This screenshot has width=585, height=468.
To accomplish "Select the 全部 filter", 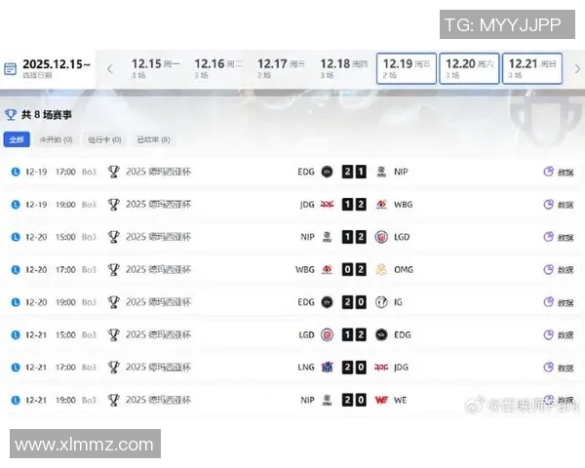I will click(17, 139).
